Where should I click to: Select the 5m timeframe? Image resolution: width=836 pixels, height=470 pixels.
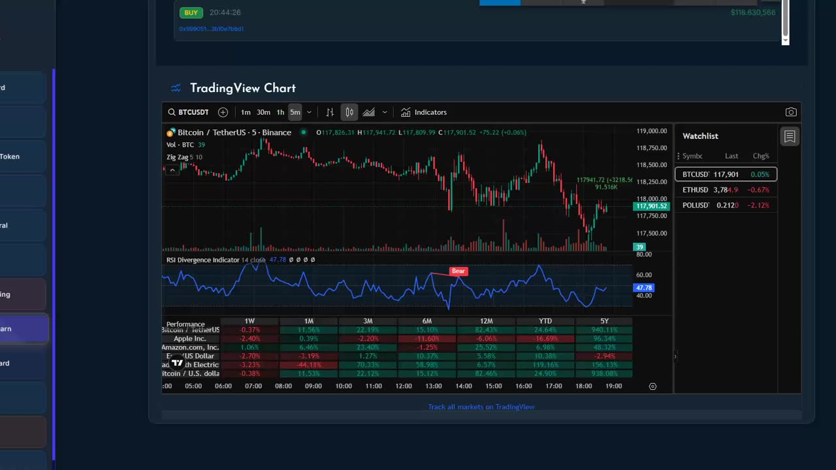295,112
